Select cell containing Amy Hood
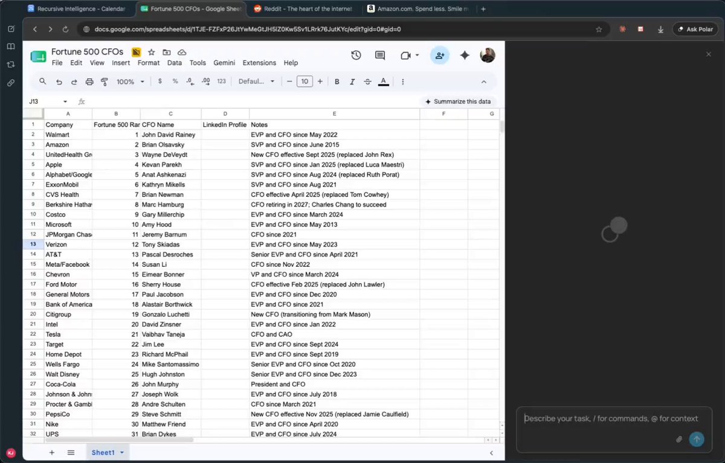 [171, 225]
